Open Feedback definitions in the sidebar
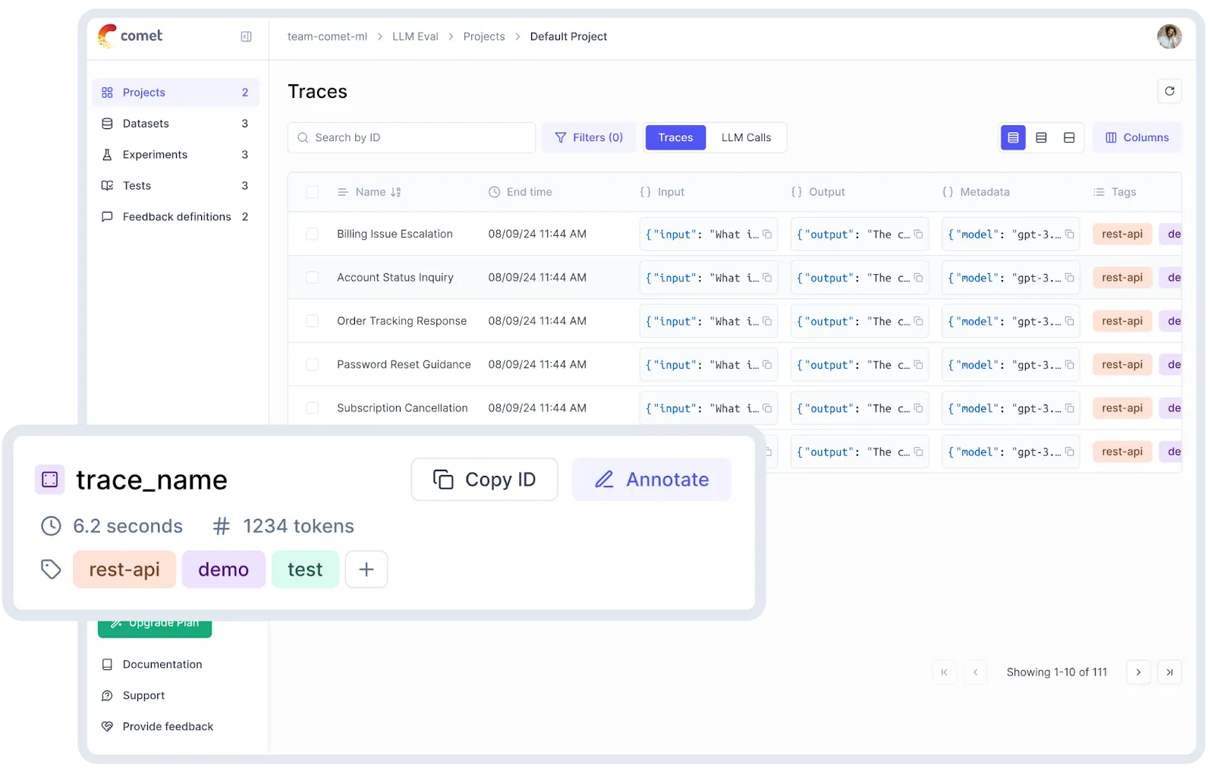Image resolution: width=1214 pixels, height=771 pixels. pos(175,217)
